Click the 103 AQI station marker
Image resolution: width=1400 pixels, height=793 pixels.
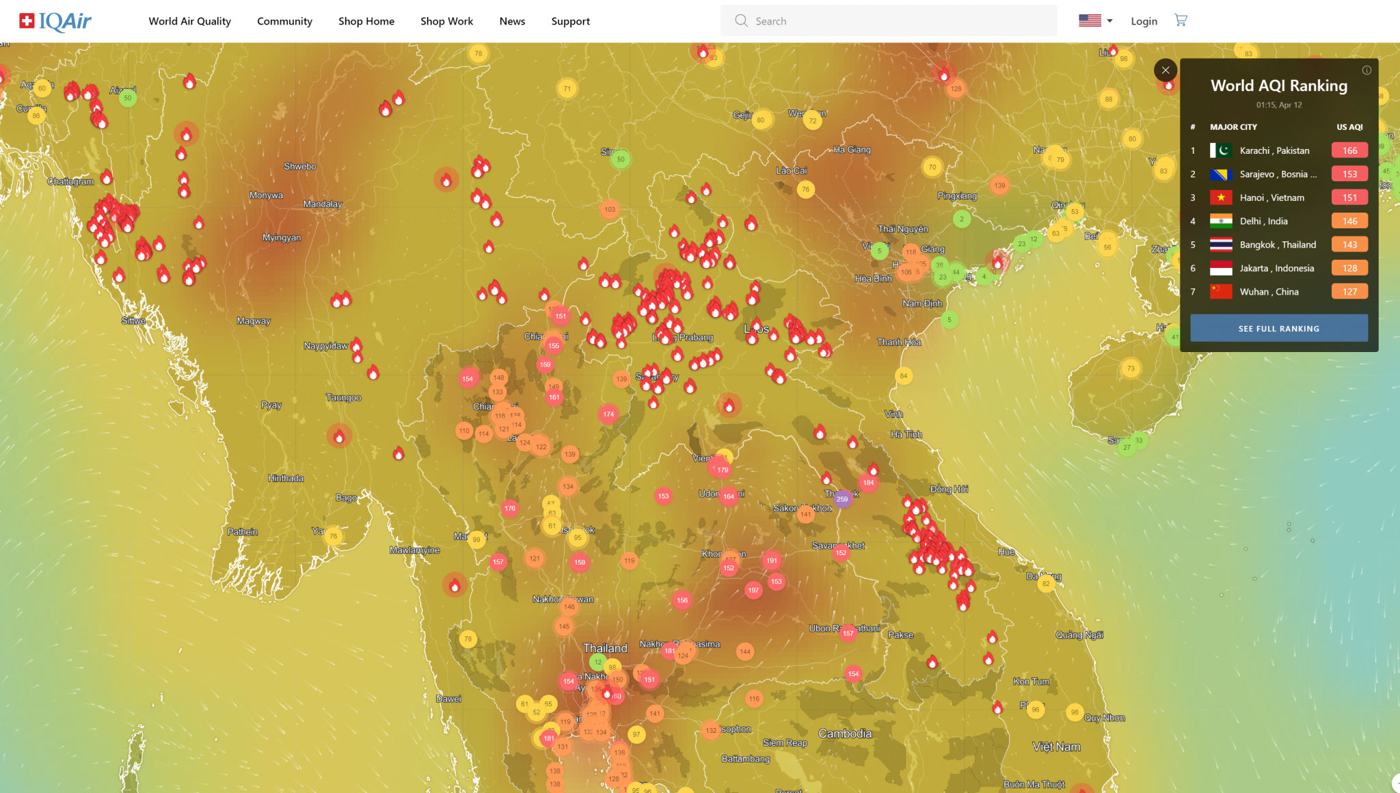pos(610,209)
